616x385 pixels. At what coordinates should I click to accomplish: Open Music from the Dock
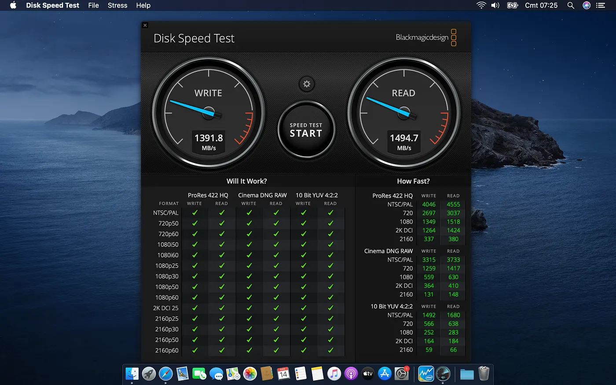334,374
